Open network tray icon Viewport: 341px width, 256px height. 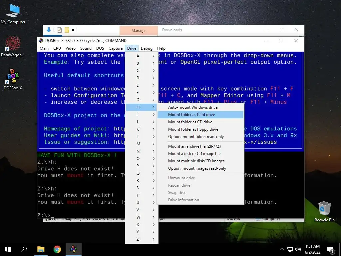tap(290, 249)
